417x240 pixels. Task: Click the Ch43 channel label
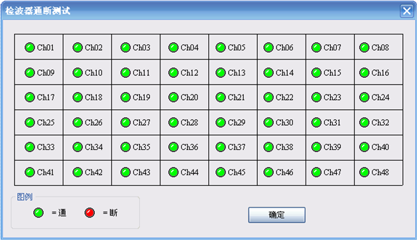pyautogui.click(x=141, y=172)
